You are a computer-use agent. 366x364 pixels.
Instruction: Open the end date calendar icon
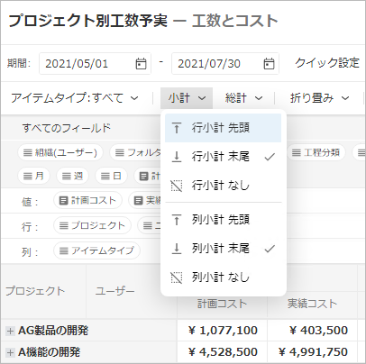(269, 64)
